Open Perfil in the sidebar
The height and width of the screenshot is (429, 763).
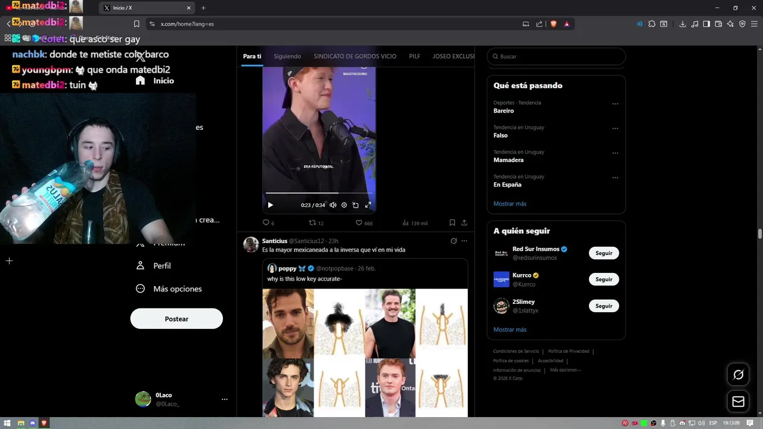point(154,266)
